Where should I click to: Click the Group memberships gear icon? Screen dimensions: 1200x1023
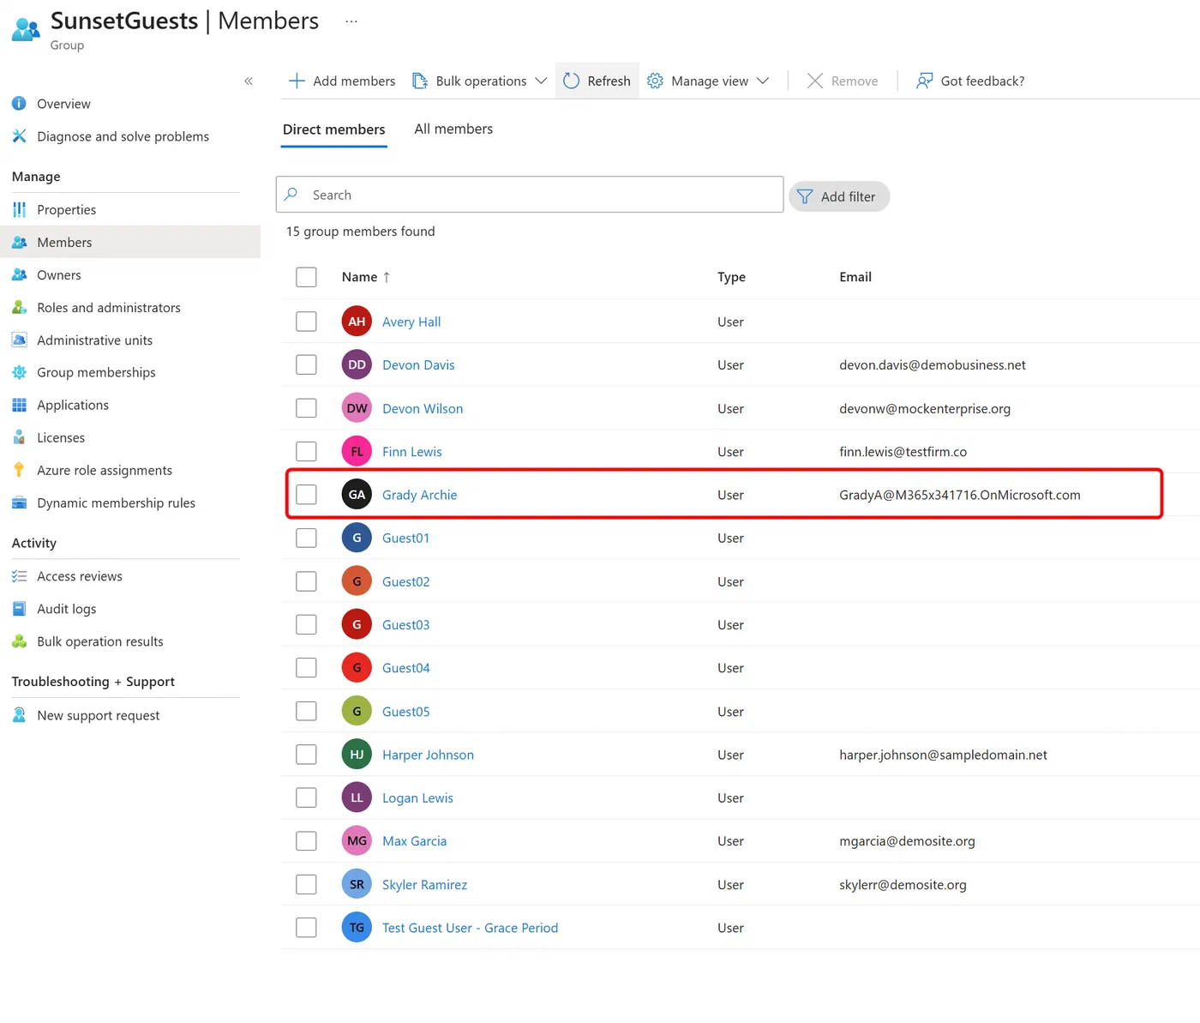coord(19,373)
